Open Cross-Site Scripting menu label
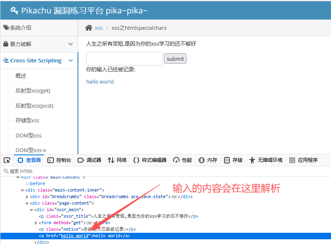Screen dimensions: 331x245 tap(36, 60)
